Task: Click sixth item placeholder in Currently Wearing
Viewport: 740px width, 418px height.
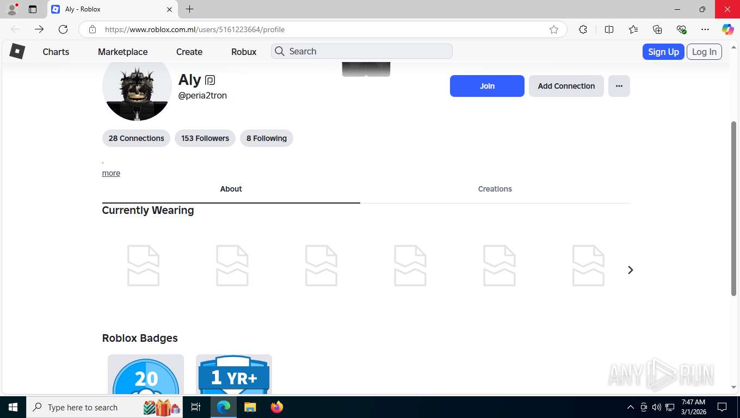Action: point(588,266)
